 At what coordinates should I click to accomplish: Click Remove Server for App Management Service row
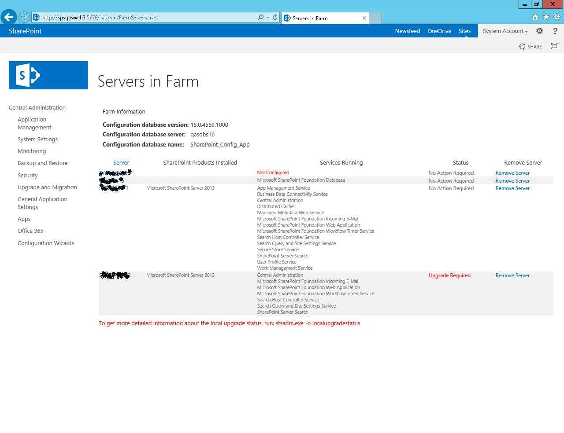pos(512,188)
